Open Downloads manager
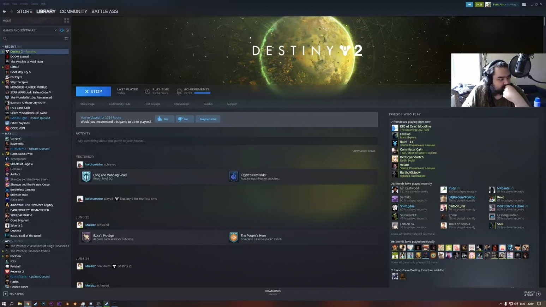This screenshot has width=546, height=307. tap(273, 292)
